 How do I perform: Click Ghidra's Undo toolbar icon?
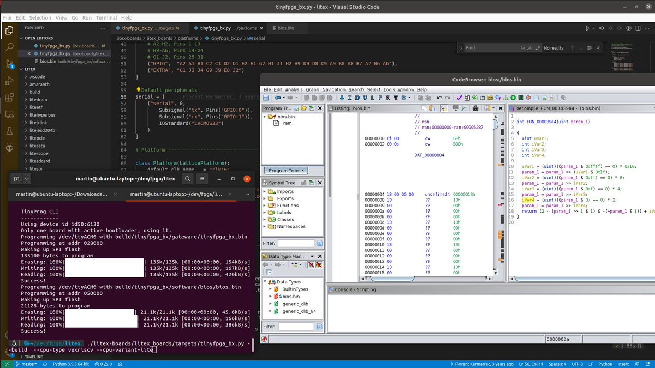tap(440, 98)
